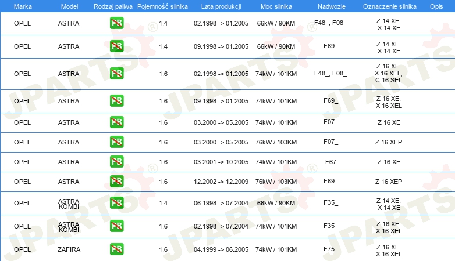
Task: Click the Oznaczenie silnika column header
Action: (x=389, y=6)
